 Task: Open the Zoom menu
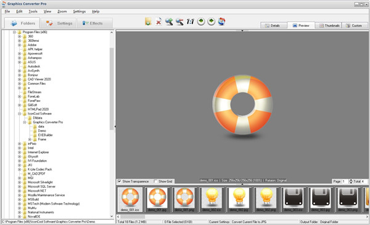[x=62, y=11]
